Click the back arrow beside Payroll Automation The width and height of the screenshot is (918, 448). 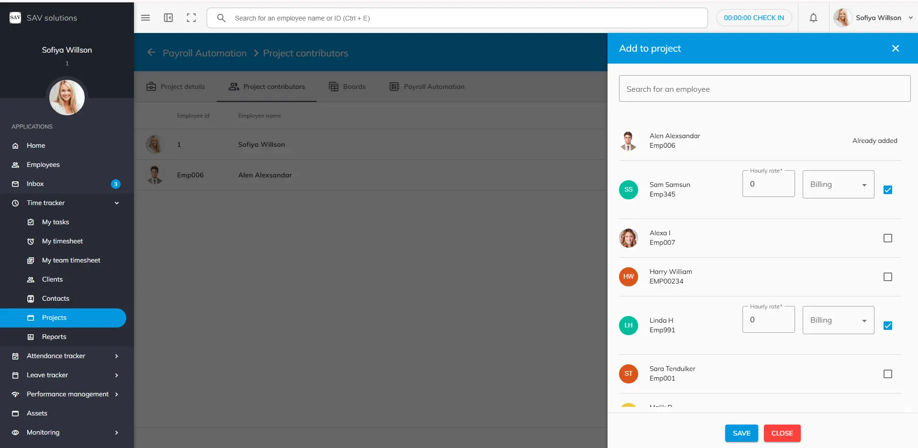coord(151,53)
